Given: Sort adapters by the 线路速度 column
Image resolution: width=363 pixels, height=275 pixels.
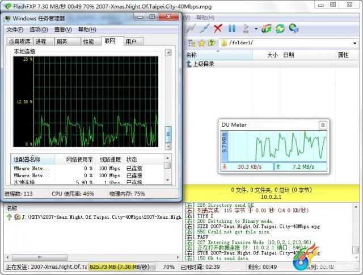Looking at the screenshot, I should pos(110,159).
